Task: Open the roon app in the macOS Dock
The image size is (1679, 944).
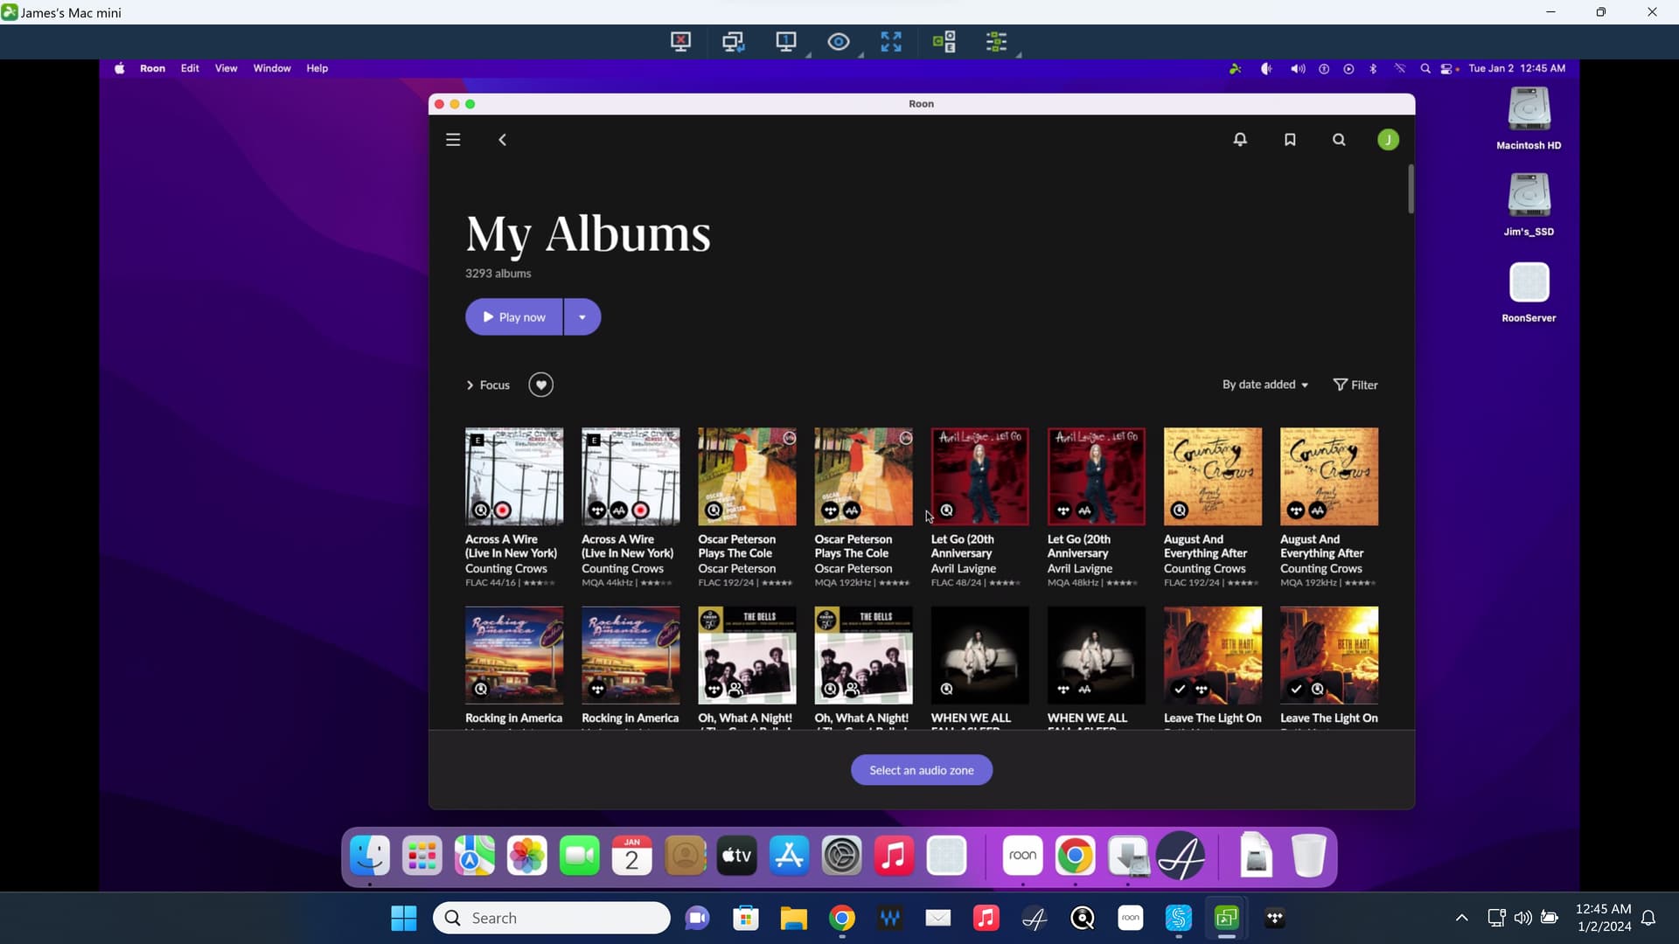Action: tap(1022, 856)
